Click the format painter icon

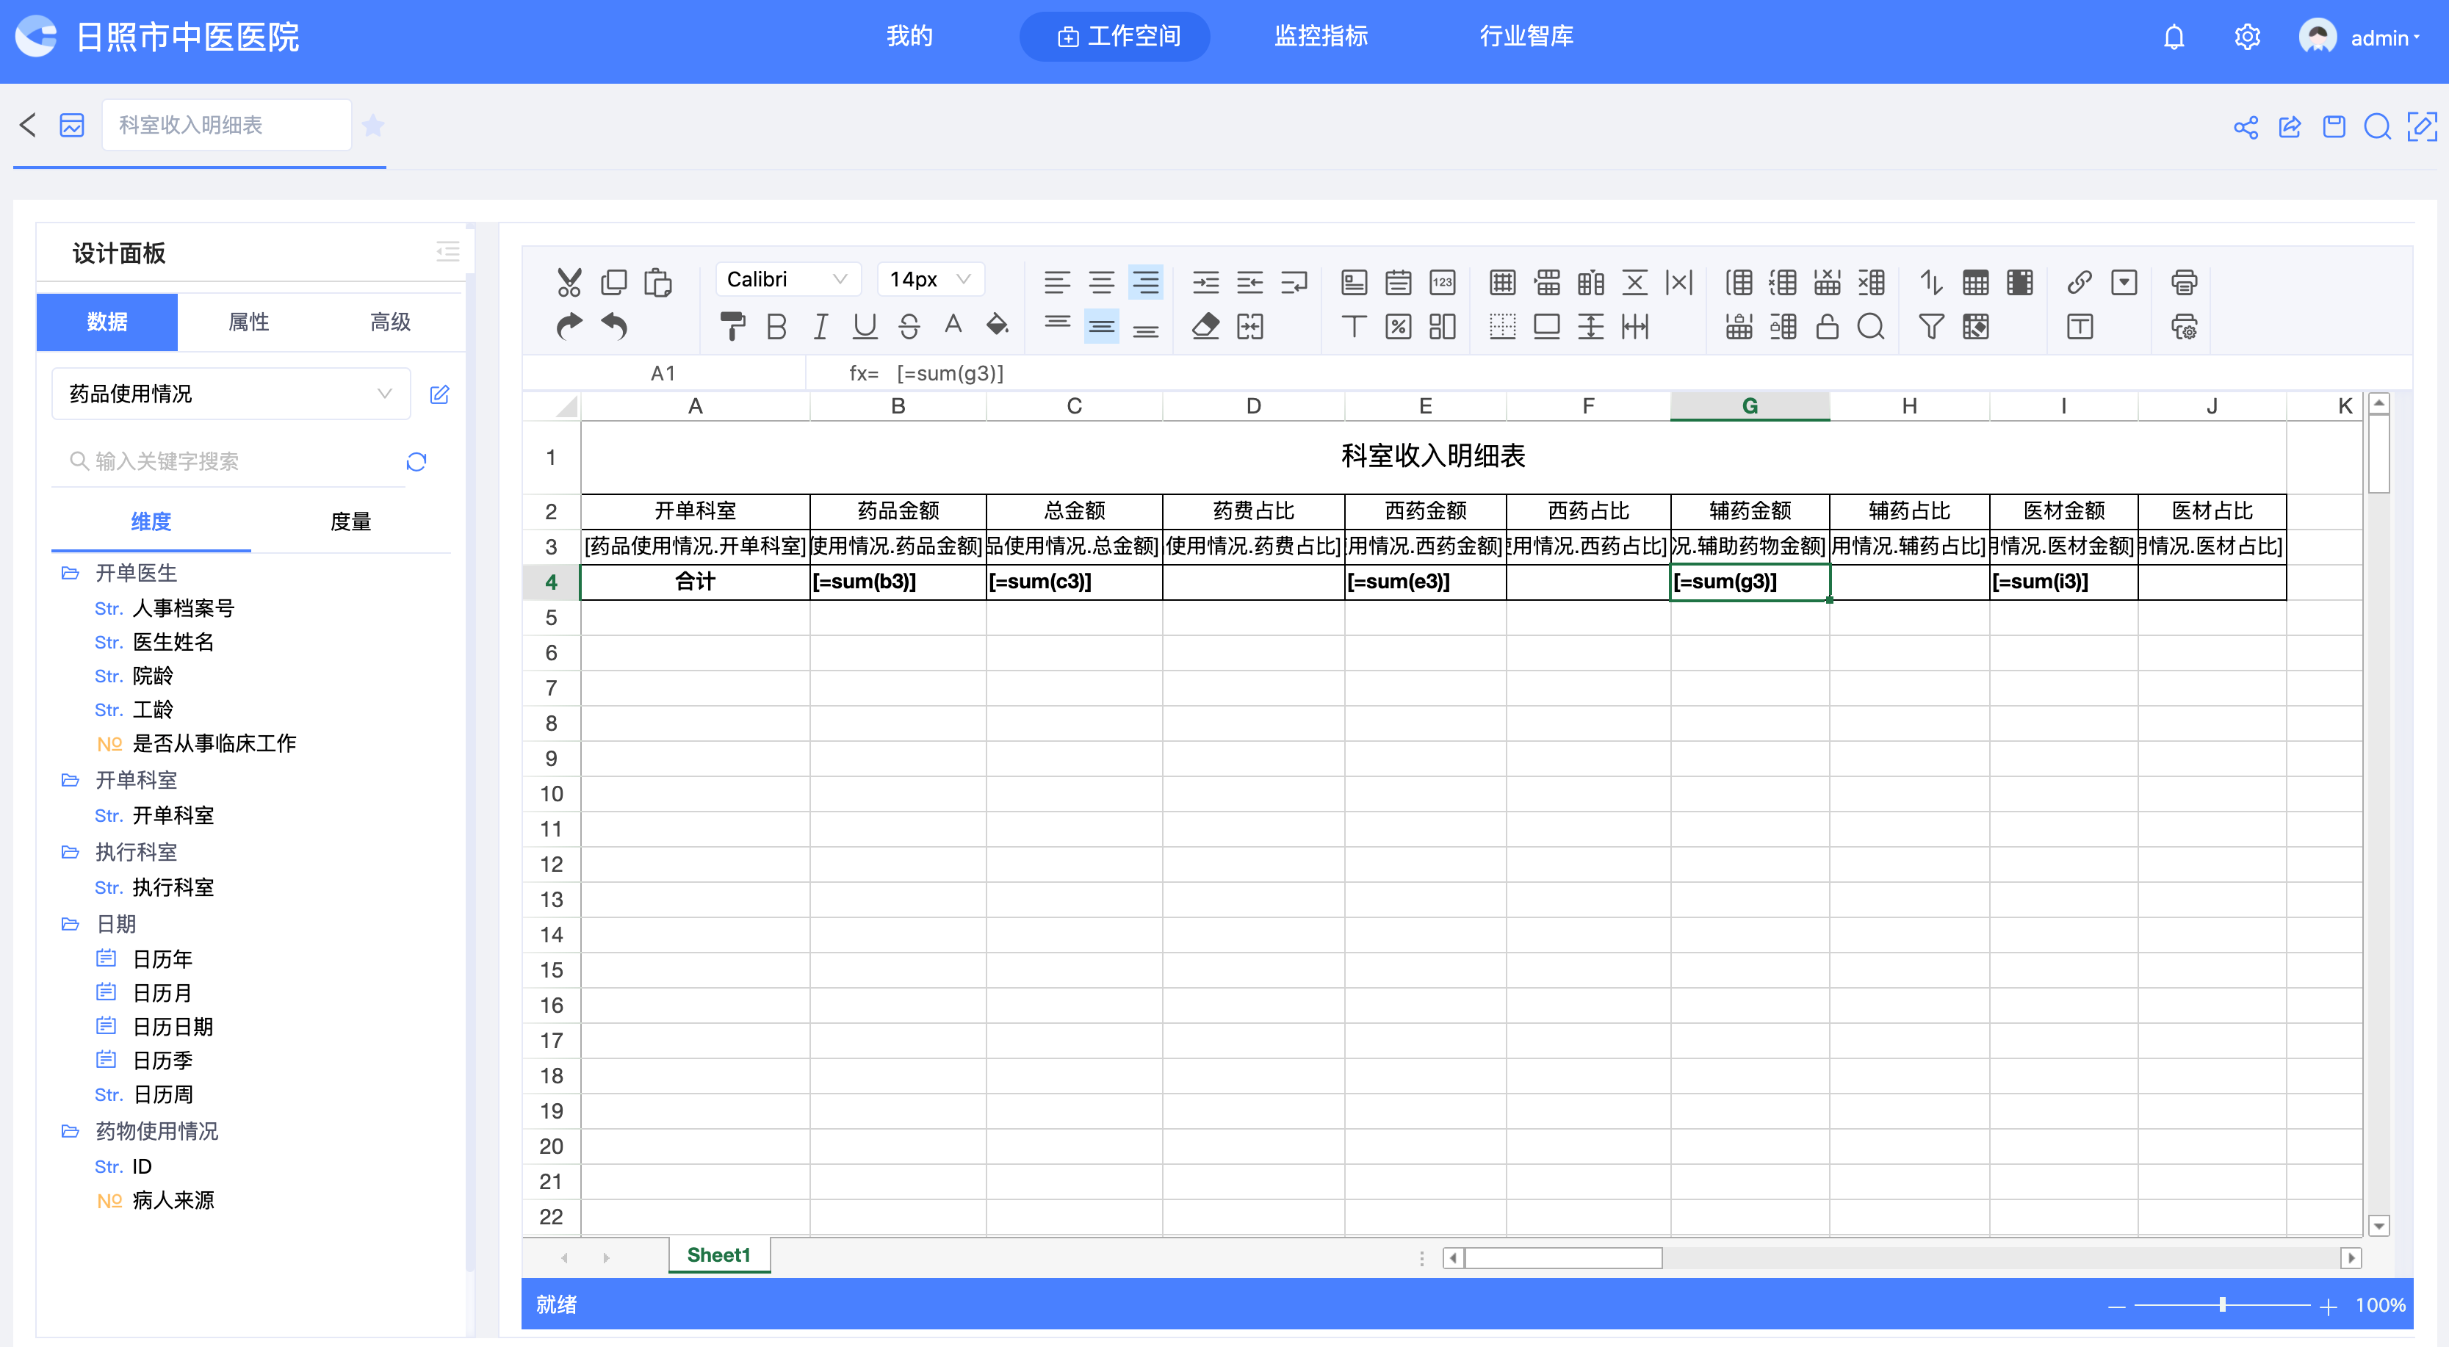tap(732, 326)
